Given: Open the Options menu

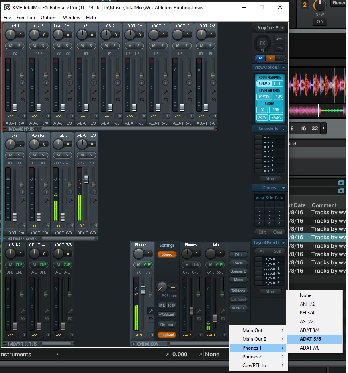Looking at the screenshot, I should (49, 18).
